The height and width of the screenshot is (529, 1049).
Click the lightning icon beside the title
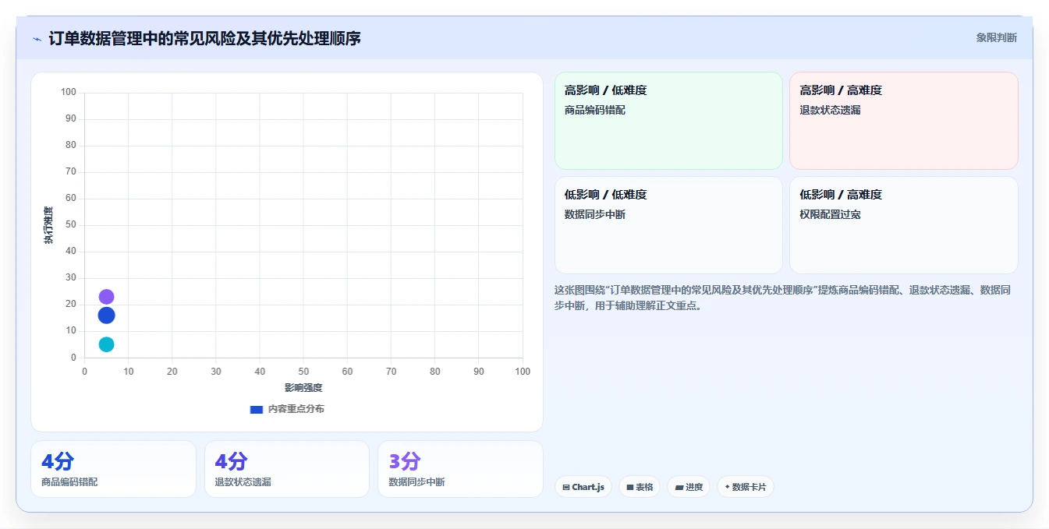(x=37, y=39)
